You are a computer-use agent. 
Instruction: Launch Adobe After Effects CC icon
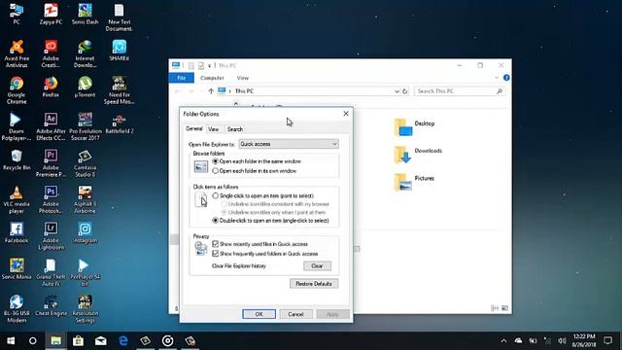coord(51,127)
